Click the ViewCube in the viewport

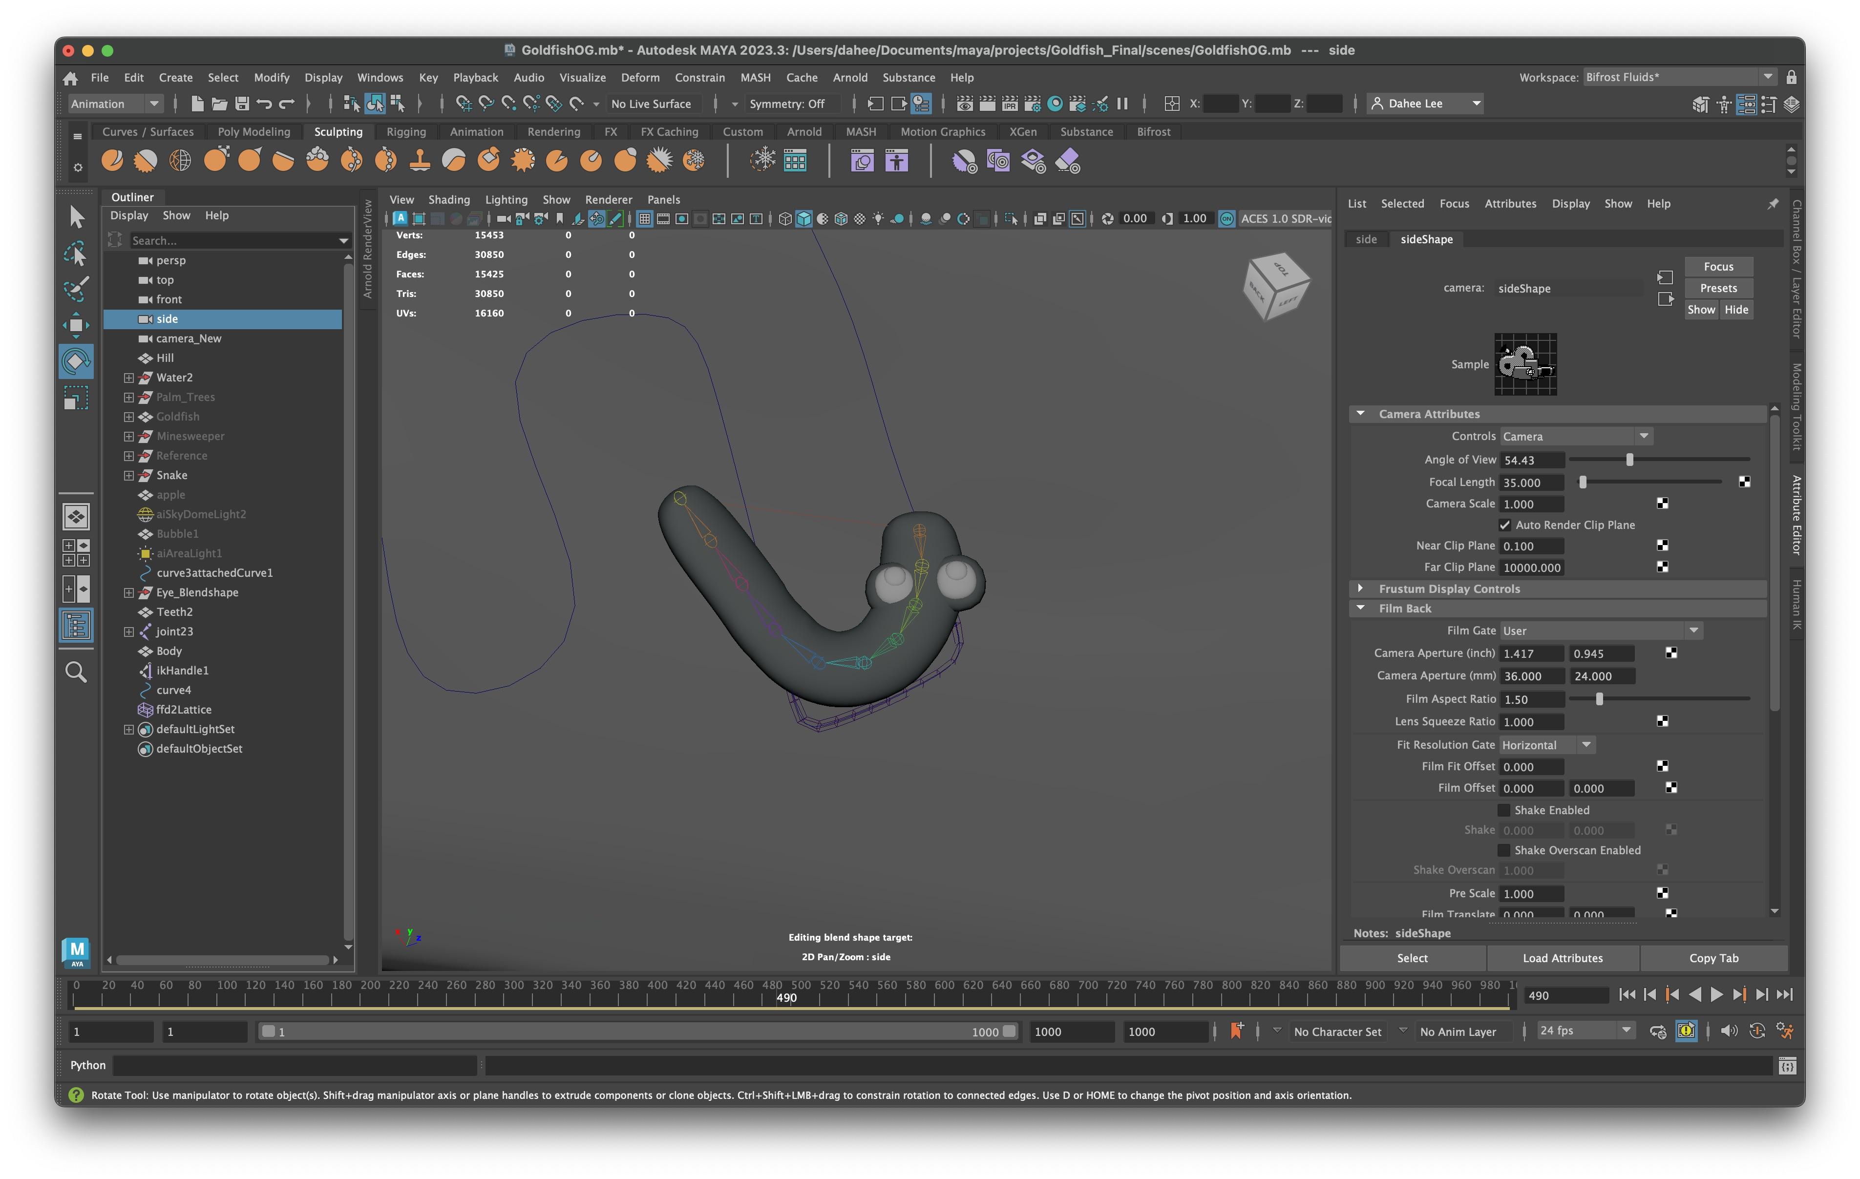(x=1276, y=286)
